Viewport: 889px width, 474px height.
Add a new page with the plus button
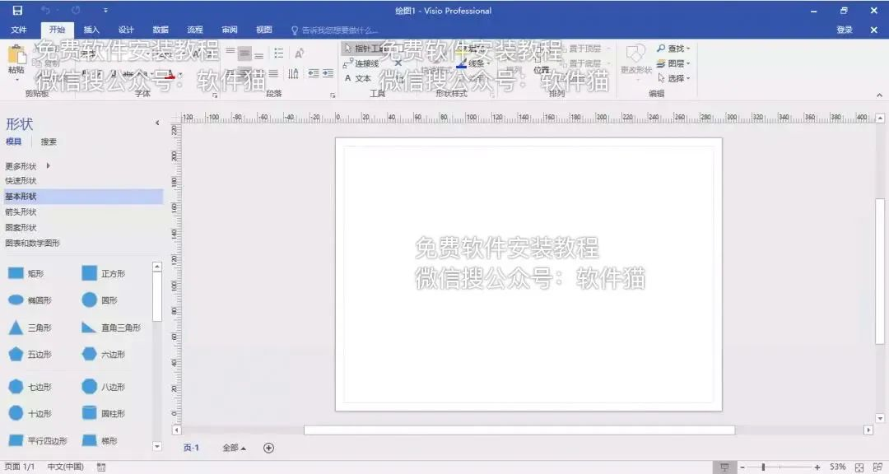click(x=269, y=447)
